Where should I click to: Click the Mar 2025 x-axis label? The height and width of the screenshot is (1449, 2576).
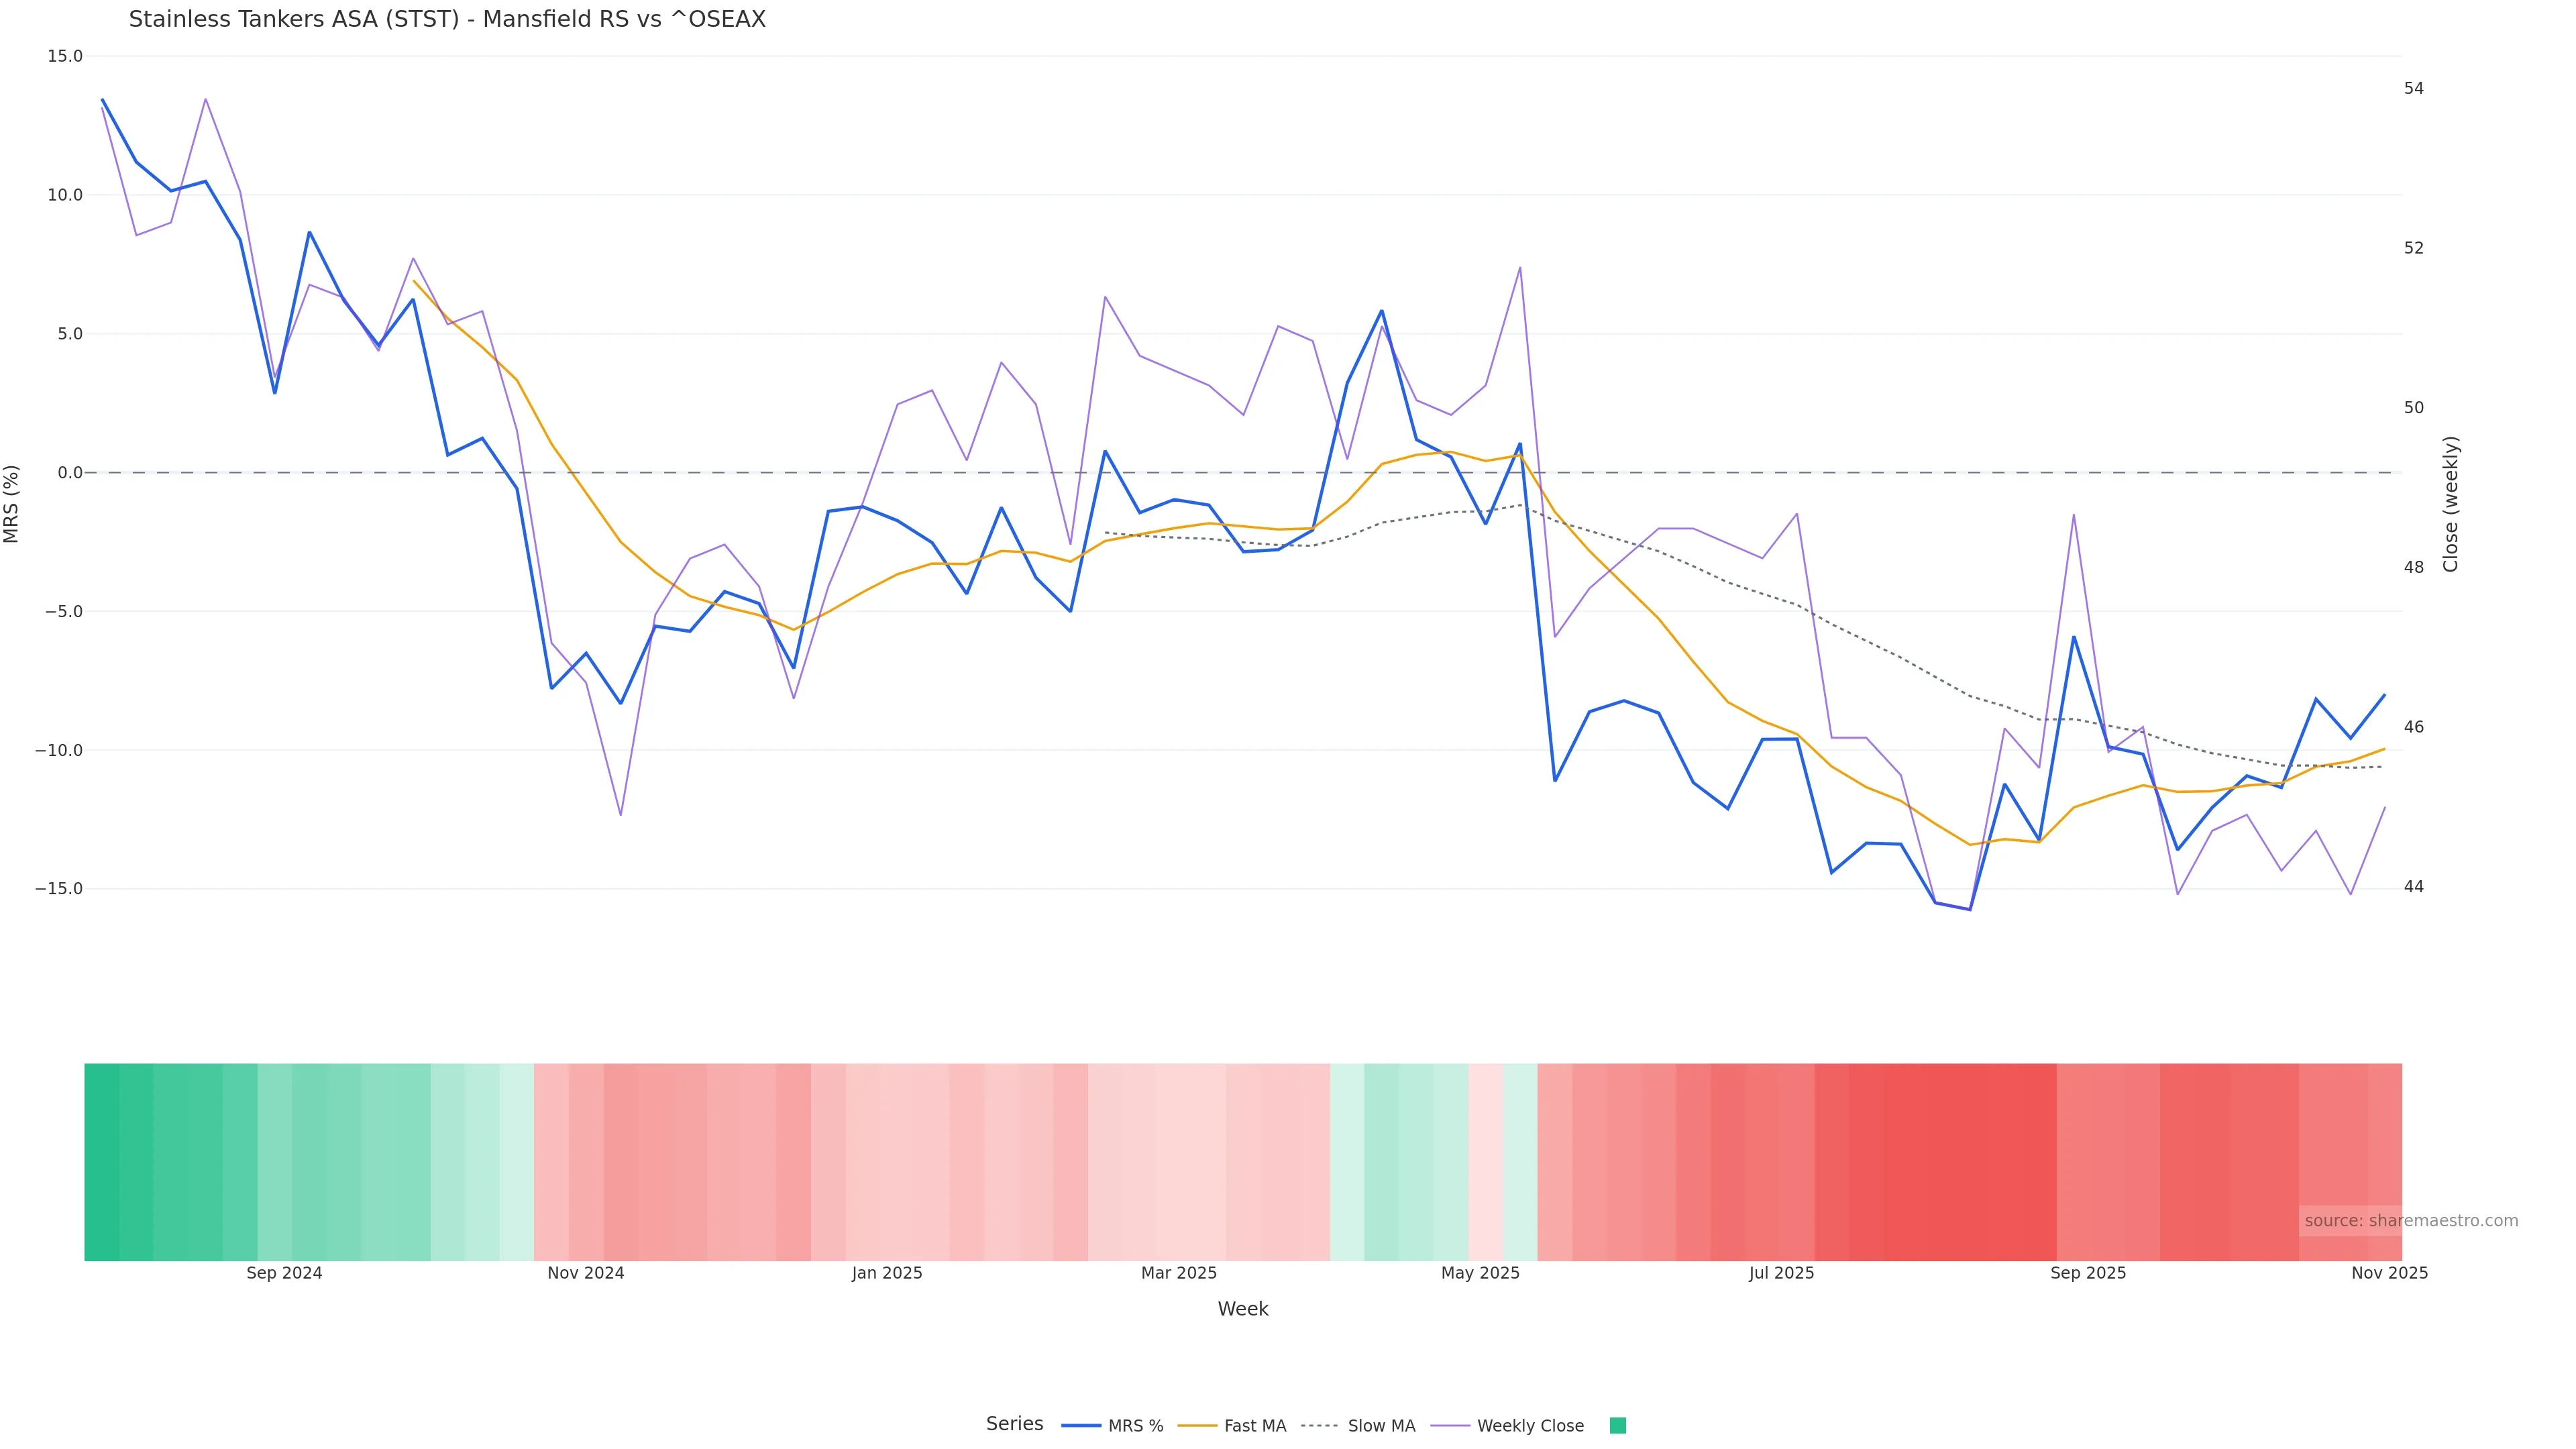tap(1179, 1273)
